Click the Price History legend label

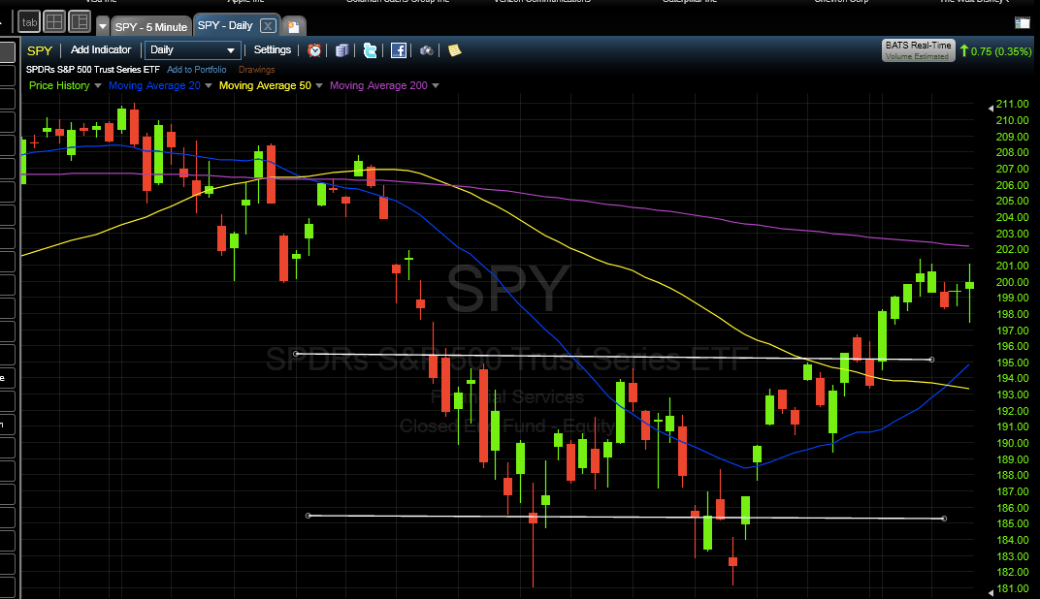pos(59,85)
